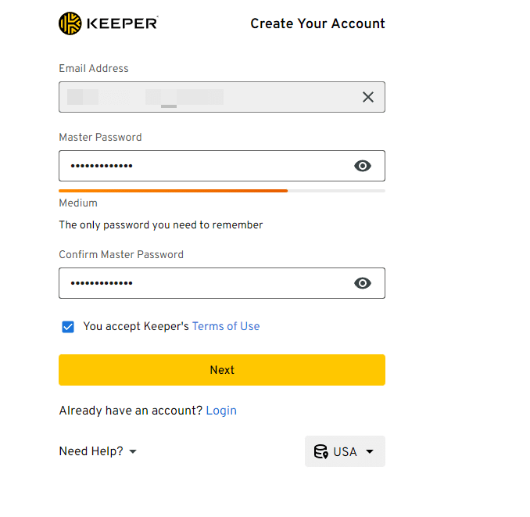Clear the email address with the X icon
The height and width of the screenshot is (517, 530).
pyautogui.click(x=368, y=97)
